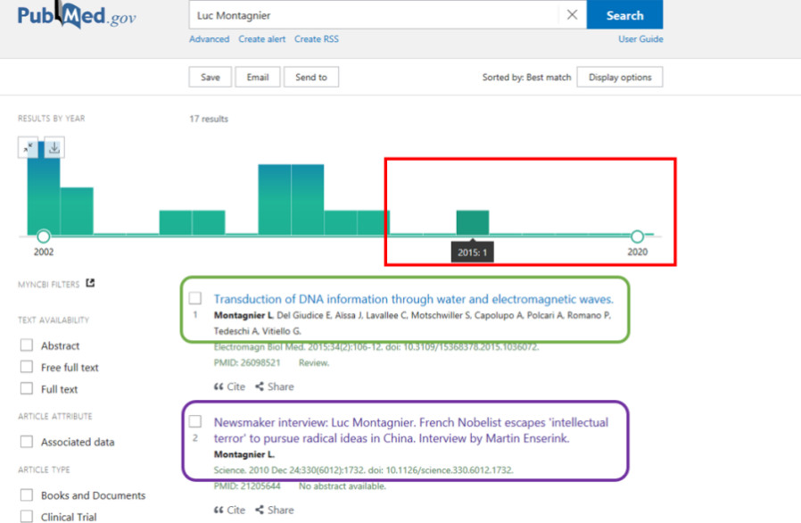Viewport: 801px width, 523px height.
Task: Open the Advanced search link
Action: pyautogui.click(x=209, y=39)
